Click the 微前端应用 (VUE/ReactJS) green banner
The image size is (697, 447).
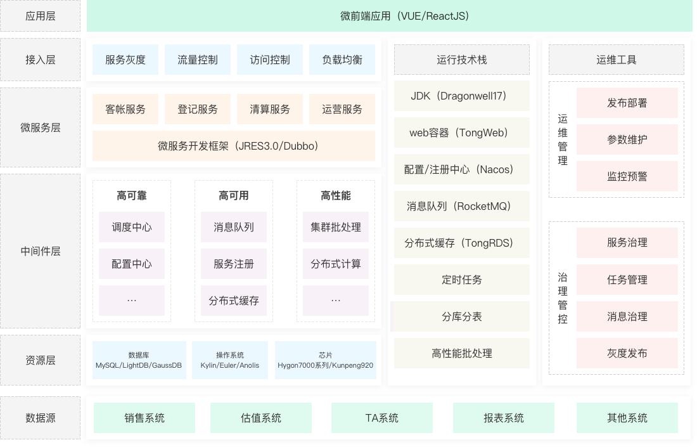tap(389, 16)
